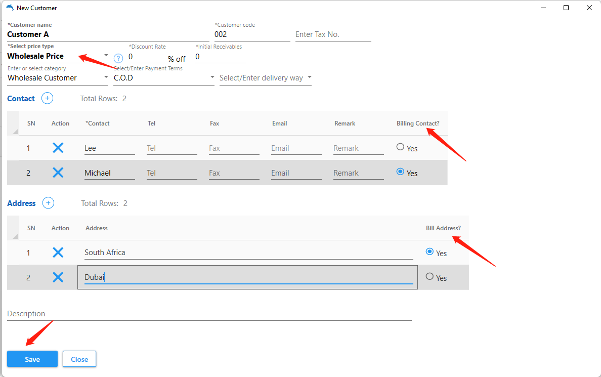Image resolution: width=601 pixels, height=377 pixels.
Task: Expand the delivery way dropdown
Action: (309, 77)
